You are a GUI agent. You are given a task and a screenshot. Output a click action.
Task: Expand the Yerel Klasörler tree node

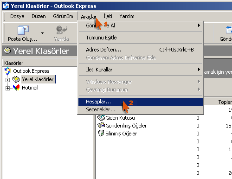click(x=7, y=80)
